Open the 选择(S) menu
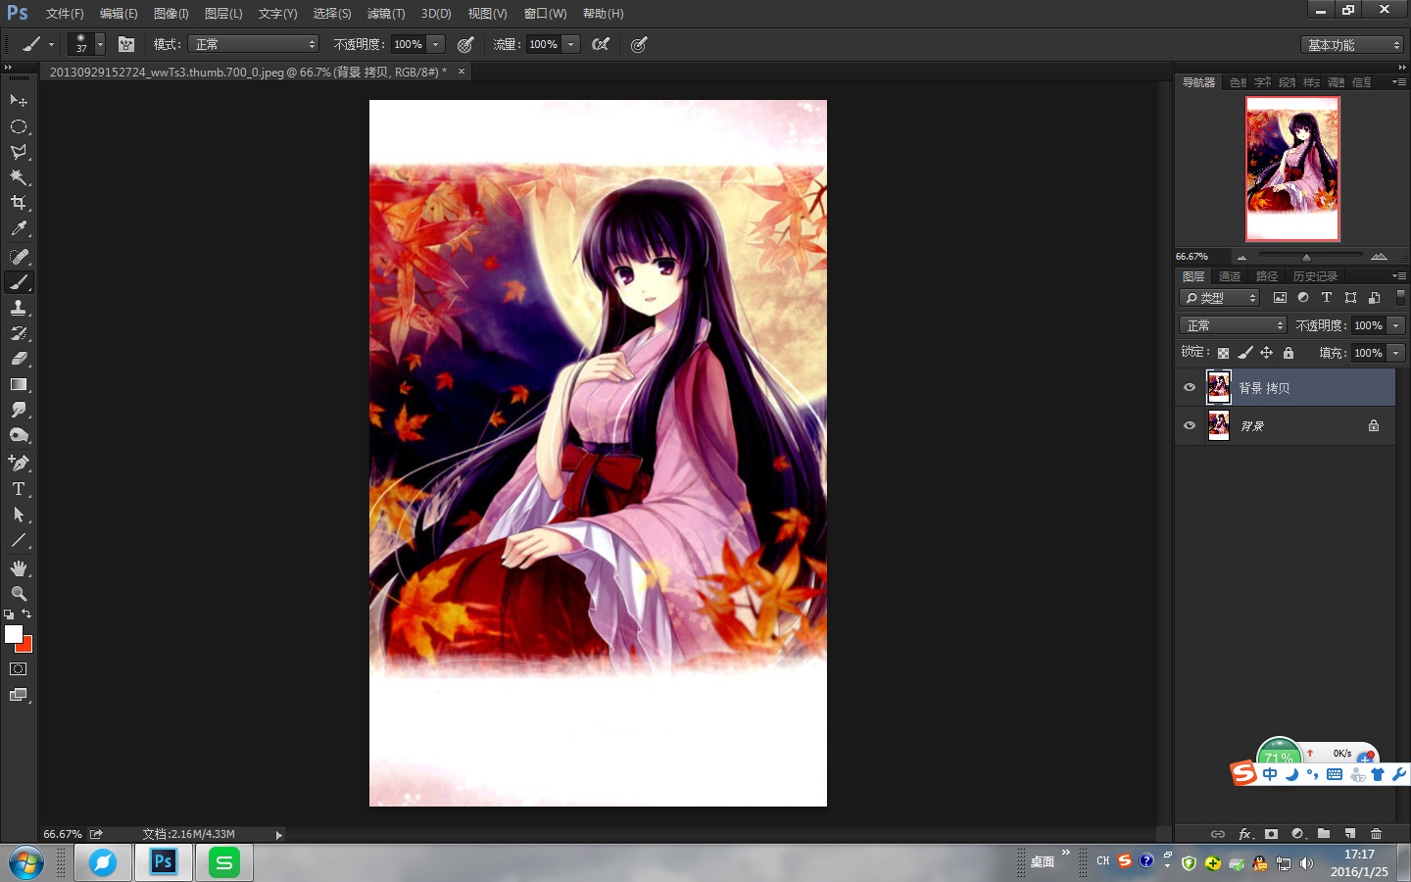 (332, 14)
